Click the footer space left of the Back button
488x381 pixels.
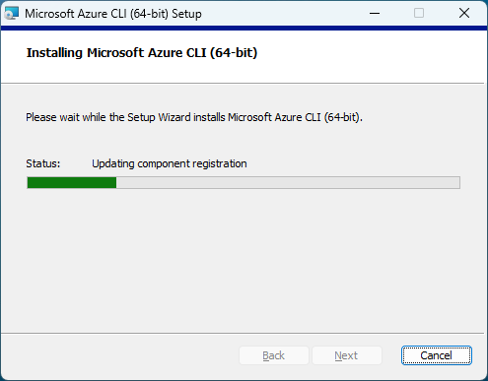pyautogui.click(x=120, y=355)
